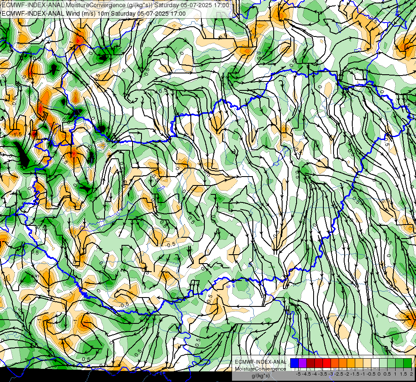This screenshot has width=416, height=382.
Task: Click the legend's ECMWF-INDEX-ANAL label
Action: [260, 362]
